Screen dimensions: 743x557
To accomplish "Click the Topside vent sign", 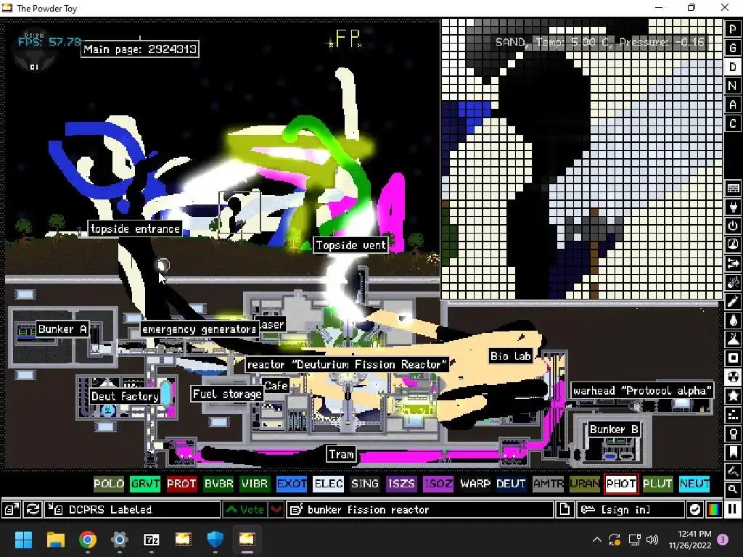I will tap(350, 245).
